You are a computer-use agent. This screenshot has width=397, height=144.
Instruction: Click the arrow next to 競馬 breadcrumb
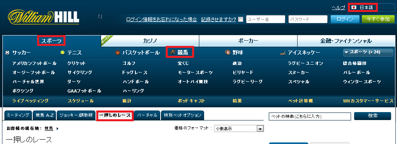pyautogui.click(x=58, y=128)
